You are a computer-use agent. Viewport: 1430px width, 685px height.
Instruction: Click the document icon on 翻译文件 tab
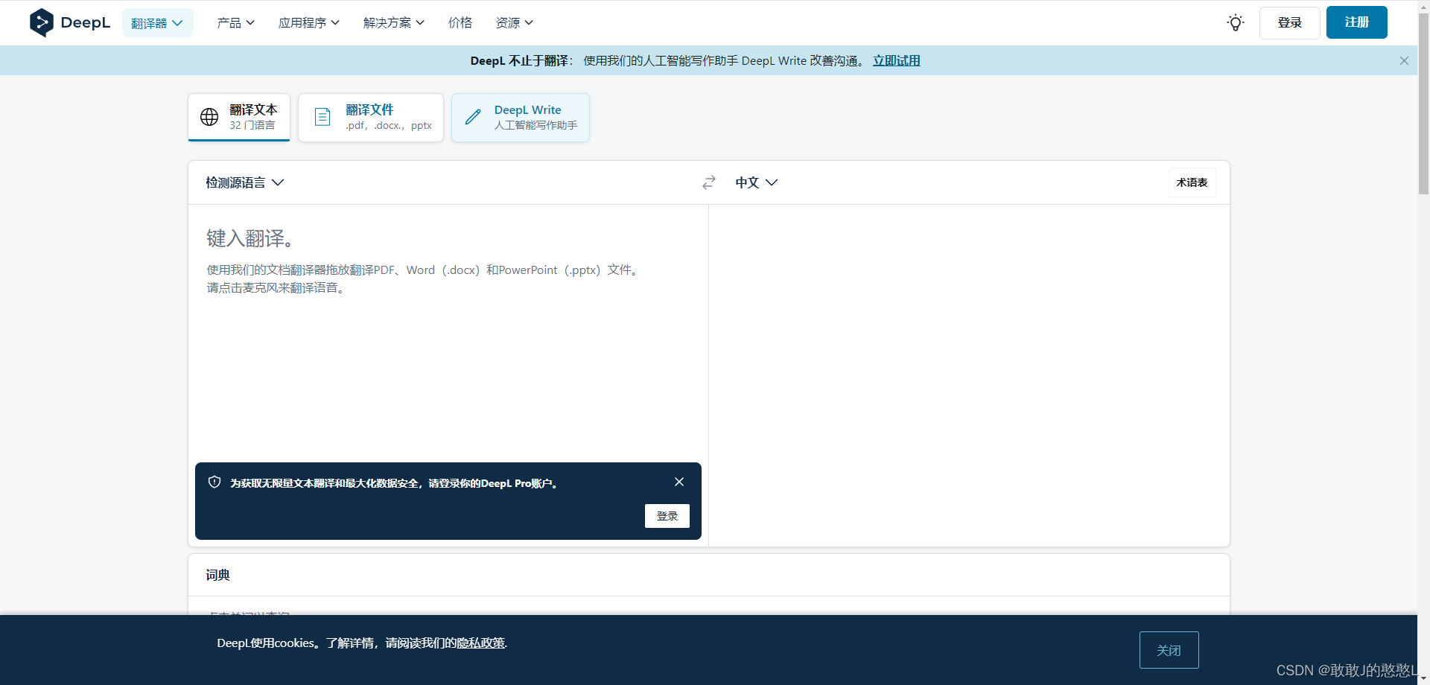tap(322, 117)
